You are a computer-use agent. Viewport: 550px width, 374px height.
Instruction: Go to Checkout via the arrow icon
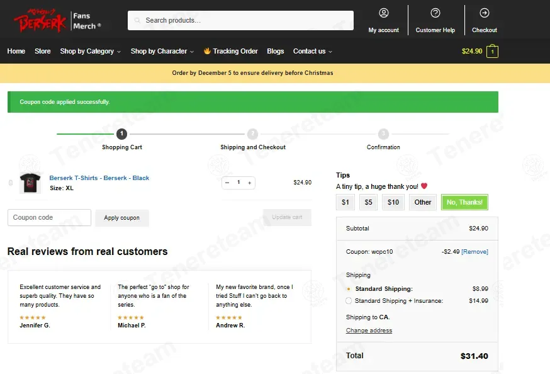coord(484,13)
